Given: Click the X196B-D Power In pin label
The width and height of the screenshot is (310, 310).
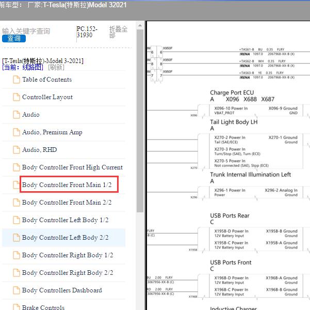Looking at the screenshot, I should (x=231, y=278).
